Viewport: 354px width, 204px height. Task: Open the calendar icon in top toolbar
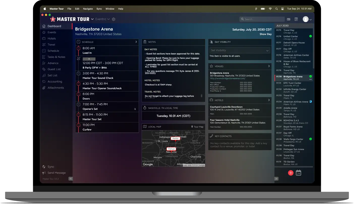pyautogui.click(x=296, y=19)
